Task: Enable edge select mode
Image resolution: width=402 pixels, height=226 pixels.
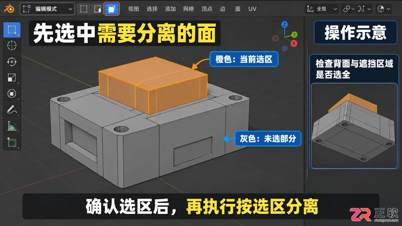Action: (x=98, y=9)
